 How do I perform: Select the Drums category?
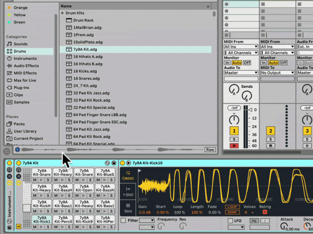coord(29,51)
